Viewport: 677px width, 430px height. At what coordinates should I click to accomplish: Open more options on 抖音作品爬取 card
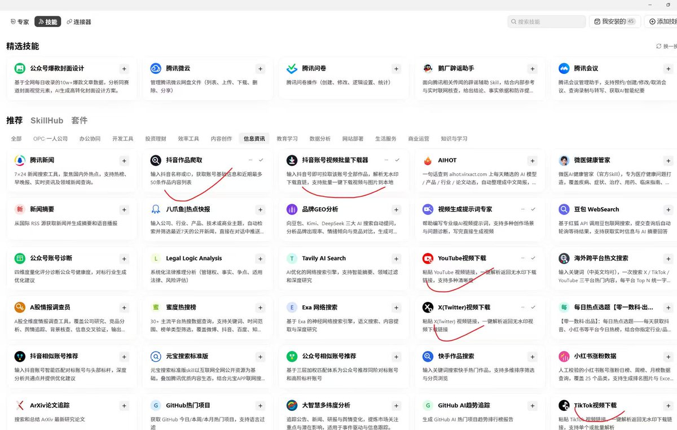[251, 160]
